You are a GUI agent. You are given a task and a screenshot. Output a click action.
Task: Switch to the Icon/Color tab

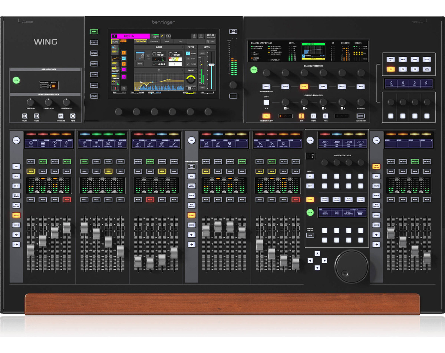154,42
